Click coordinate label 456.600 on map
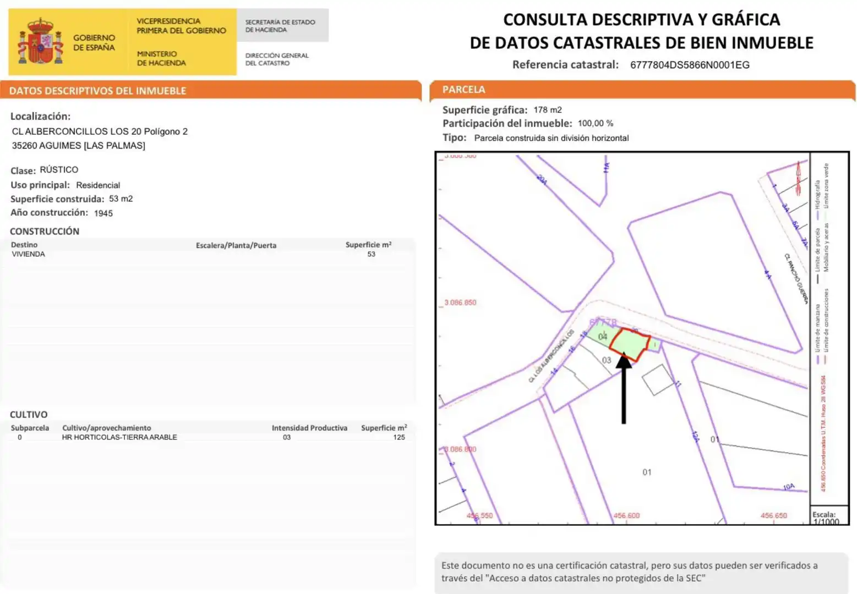Image resolution: width=857 pixels, height=594 pixels. pyautogui.click(x=626, y=516)
